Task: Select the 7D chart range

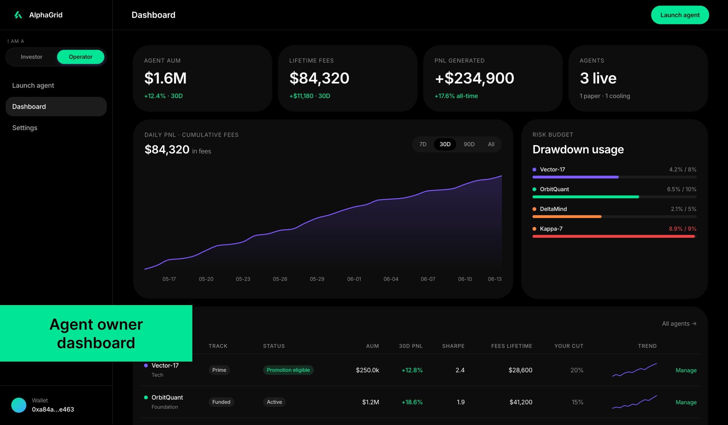Action: coord(423,144)
